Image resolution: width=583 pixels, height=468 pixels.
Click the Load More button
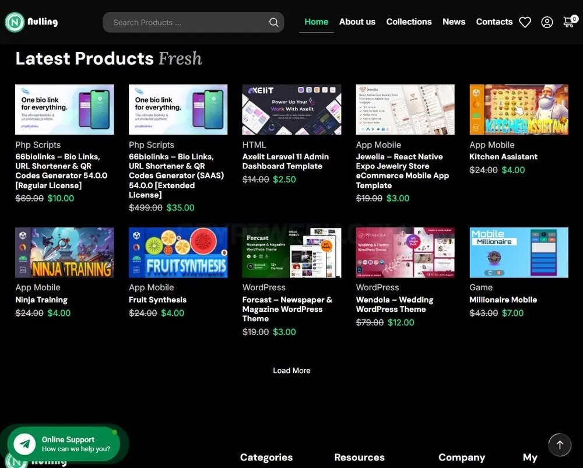coord(292,371)
